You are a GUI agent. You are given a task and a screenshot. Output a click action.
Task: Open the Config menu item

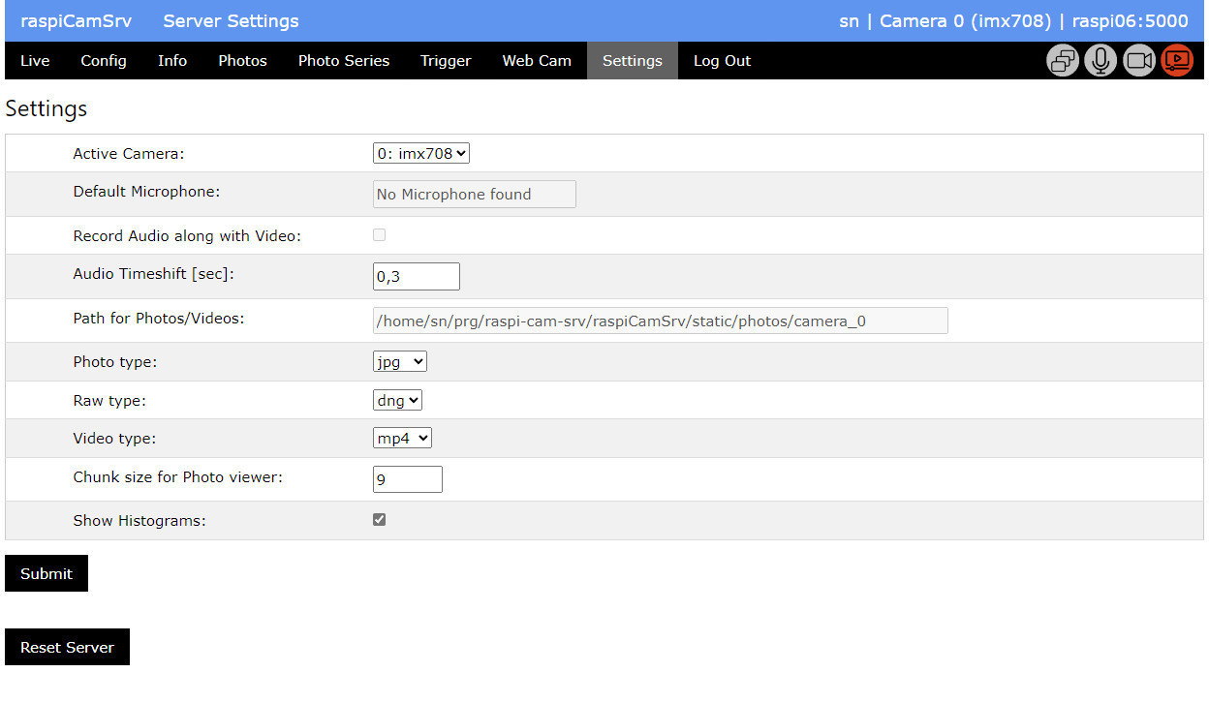pyautogui.click(x=104, y=60)
